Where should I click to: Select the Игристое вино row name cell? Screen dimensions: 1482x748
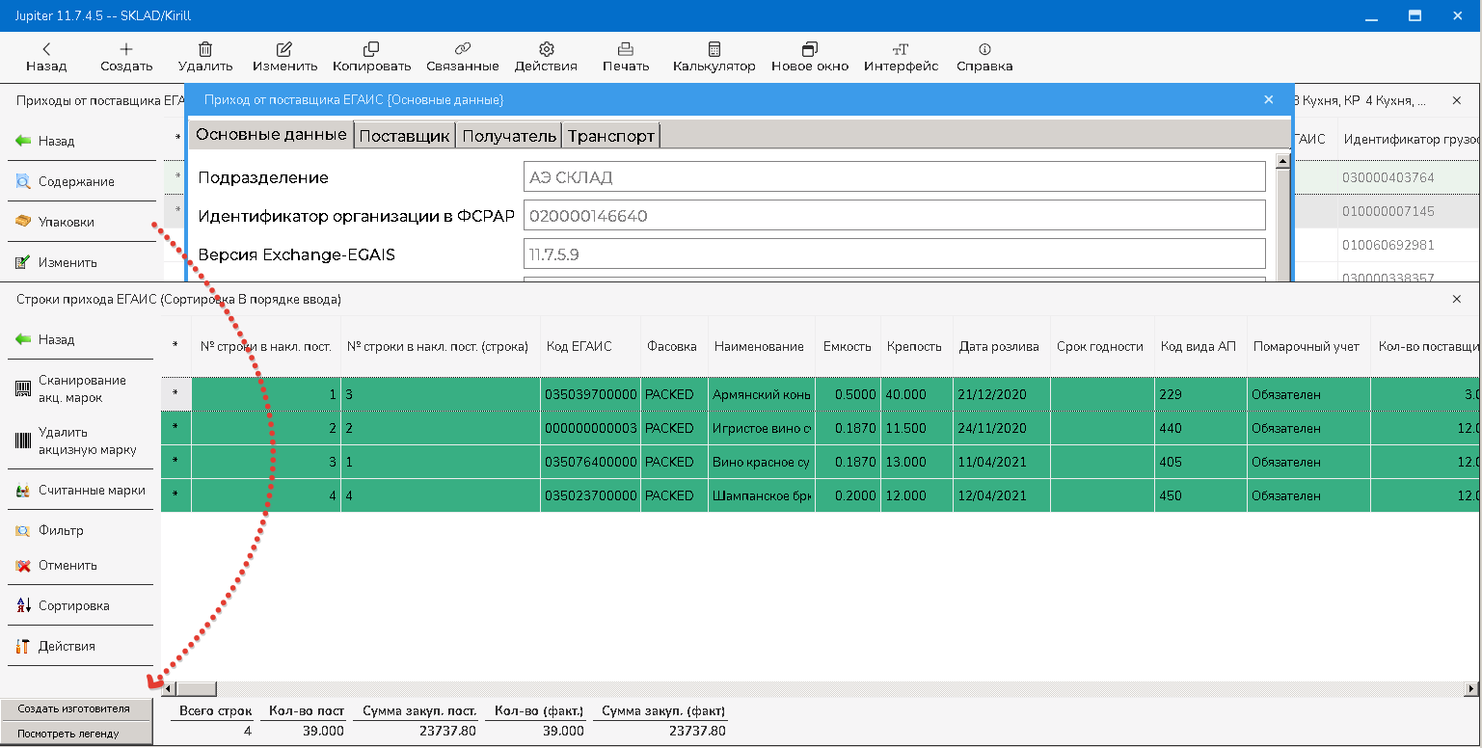tap(762, 428)
